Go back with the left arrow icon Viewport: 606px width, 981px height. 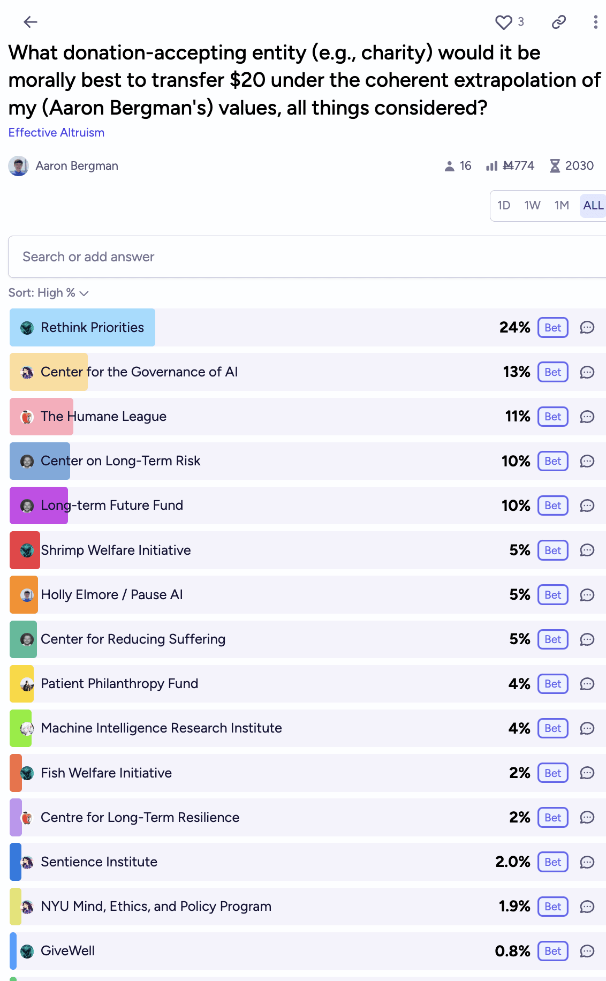[x=31, y=22]
